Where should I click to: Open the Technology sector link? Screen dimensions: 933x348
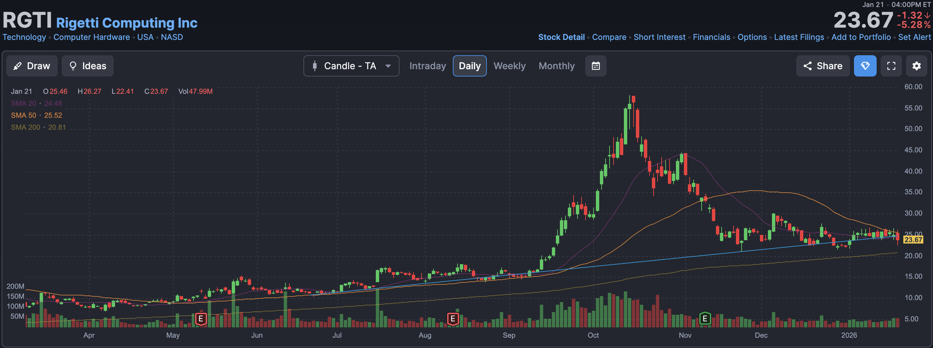coord(24,37)
